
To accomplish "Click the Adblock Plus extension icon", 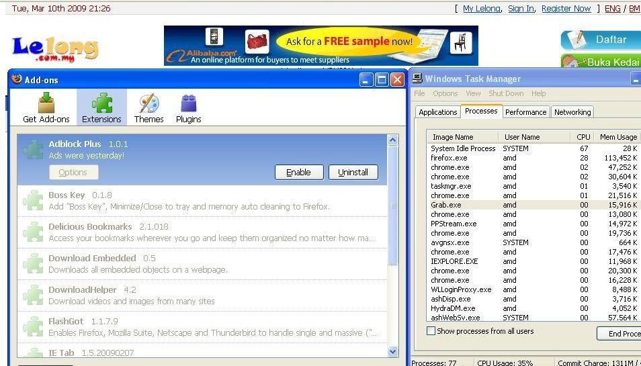I will coord(33,149).
